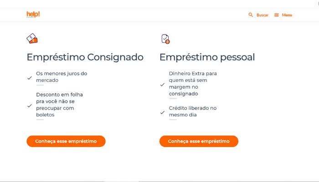The height and width of the screenshot is (182, 319).
Task: Click the help! logo in header
Action: pyautogui.click(x=33, y=15)
